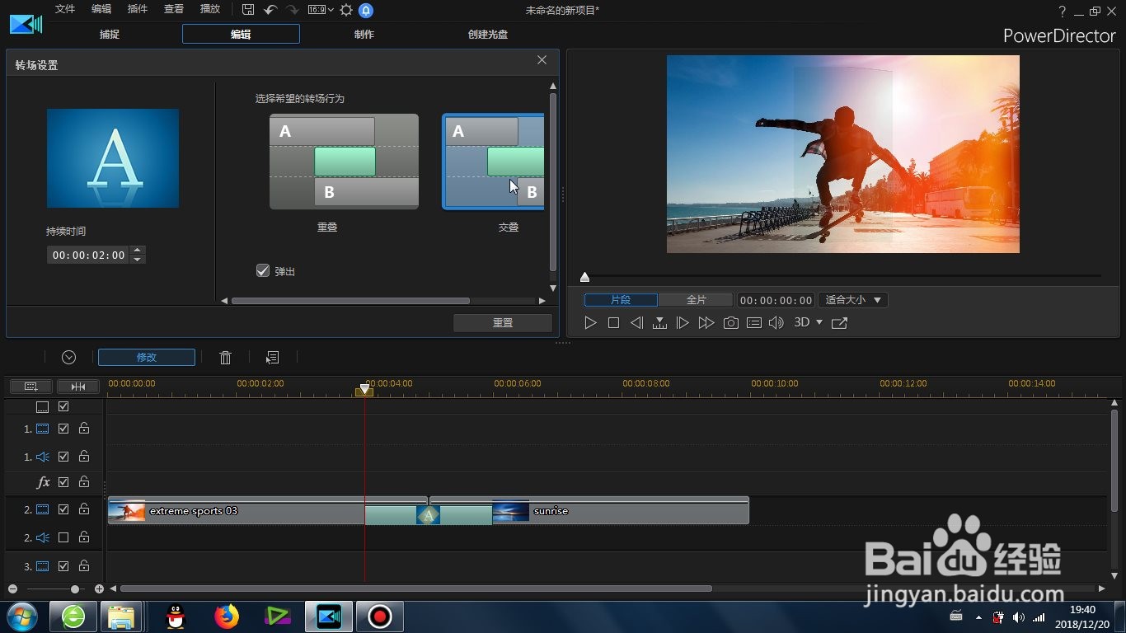The height and width of the screenshot is (633, 1126).
Task: Open the notification bell icon
Action: tap(366, 10)
